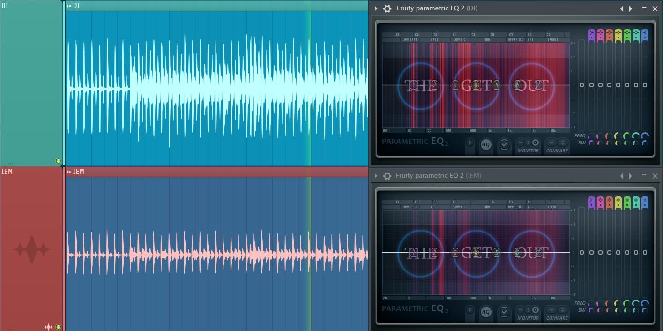Open DI audio clip menu arrow
The image size is (663, 331).
tap(69, 6)
